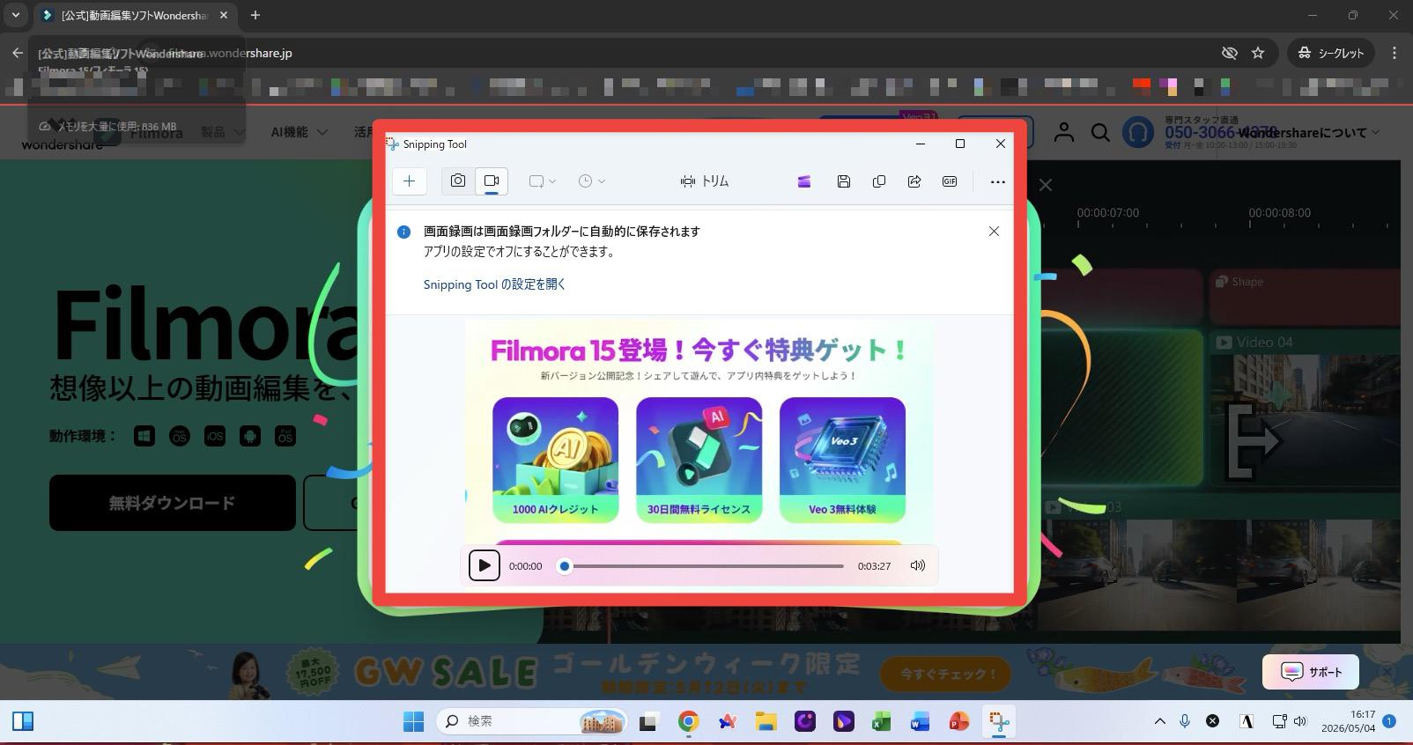Expand the 製品 menu on Filmora site

pos(222,132)
